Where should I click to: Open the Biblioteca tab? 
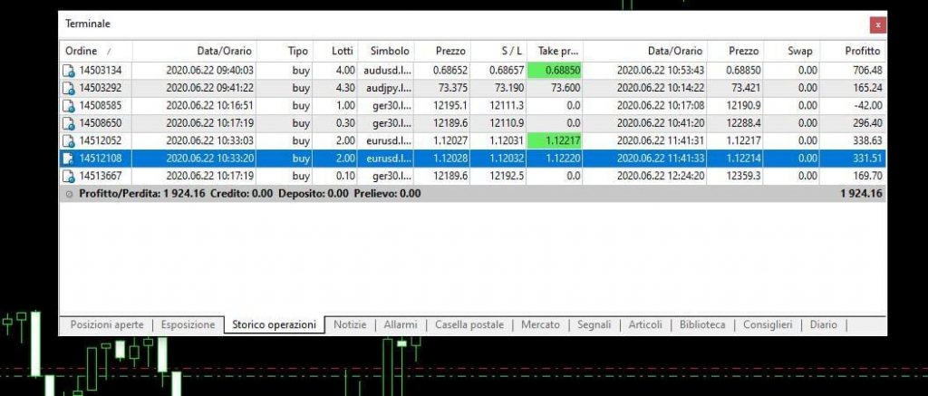(x=702, y=325)
